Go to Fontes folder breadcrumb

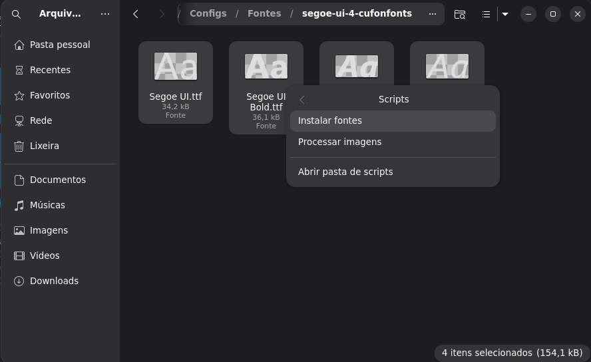[264, 13]
